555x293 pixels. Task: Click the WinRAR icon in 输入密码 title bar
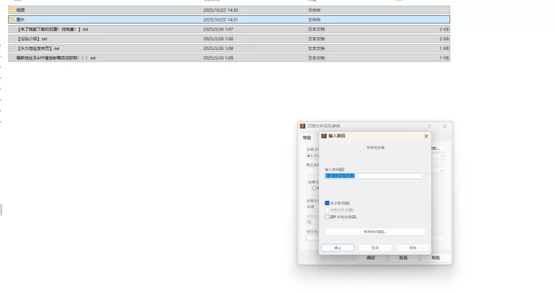[324, 136]
